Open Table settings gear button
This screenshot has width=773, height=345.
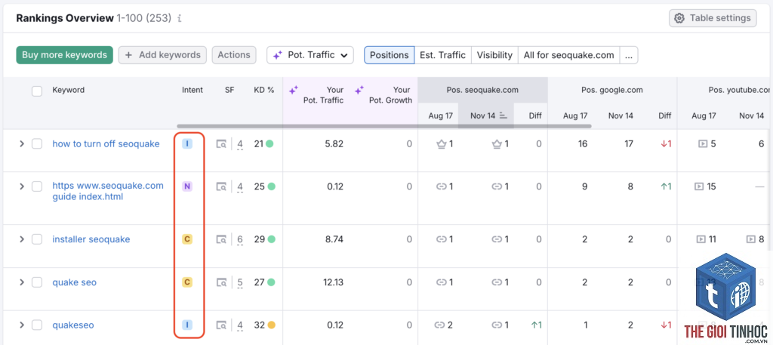(713, 18)
